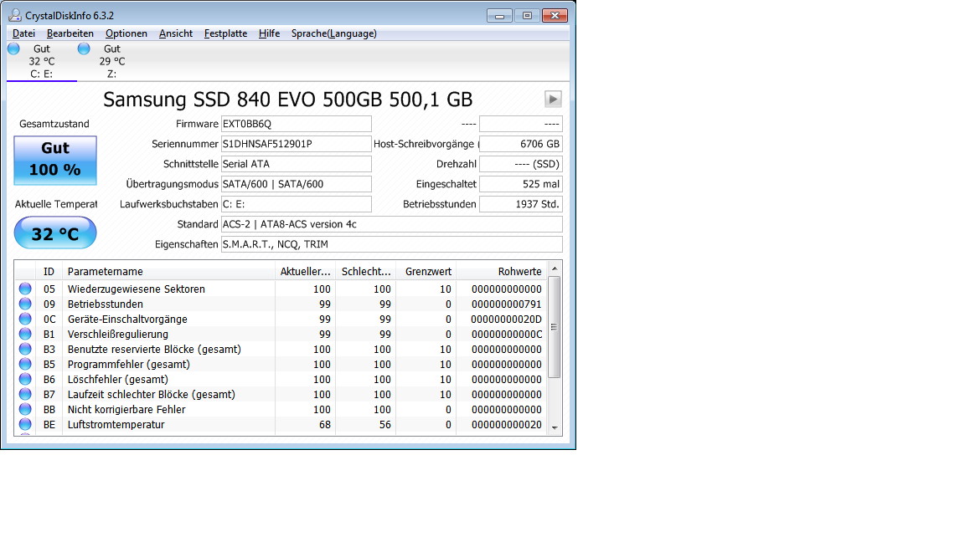Screen dimensions: 965x542
Task: Select the Betriebsstunden parameter name in table
Action: pos(106,304)
